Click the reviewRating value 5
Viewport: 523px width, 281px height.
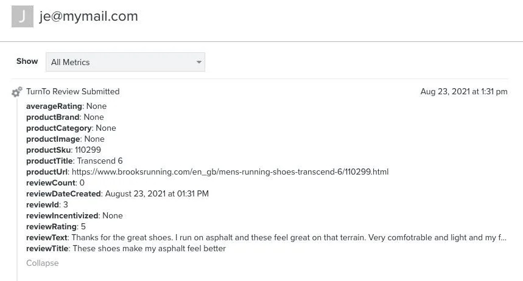tap(83, 226)
